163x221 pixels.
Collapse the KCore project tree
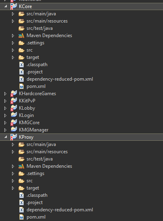pos(6,6)
